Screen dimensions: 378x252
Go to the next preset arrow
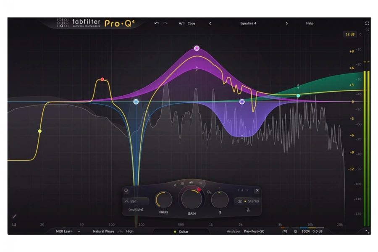286,24
